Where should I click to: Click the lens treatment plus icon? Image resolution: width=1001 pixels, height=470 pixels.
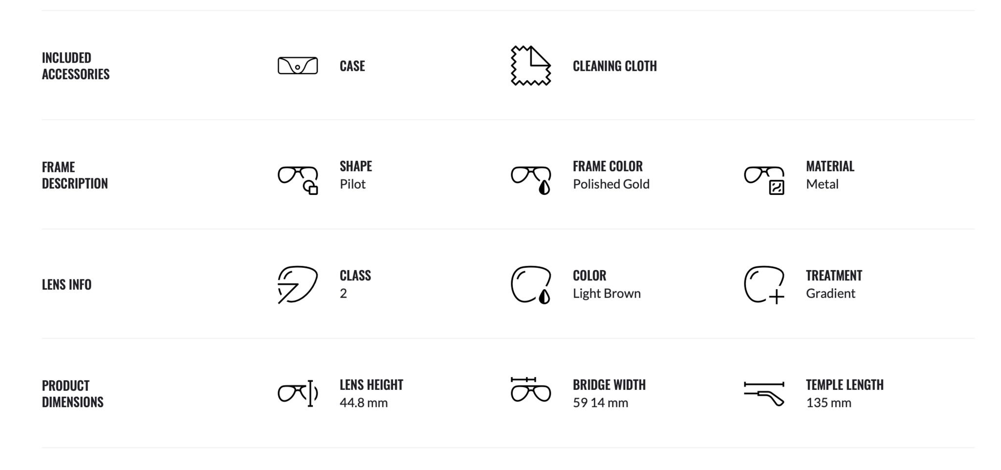pyautogui.click(x=764, y=285)
